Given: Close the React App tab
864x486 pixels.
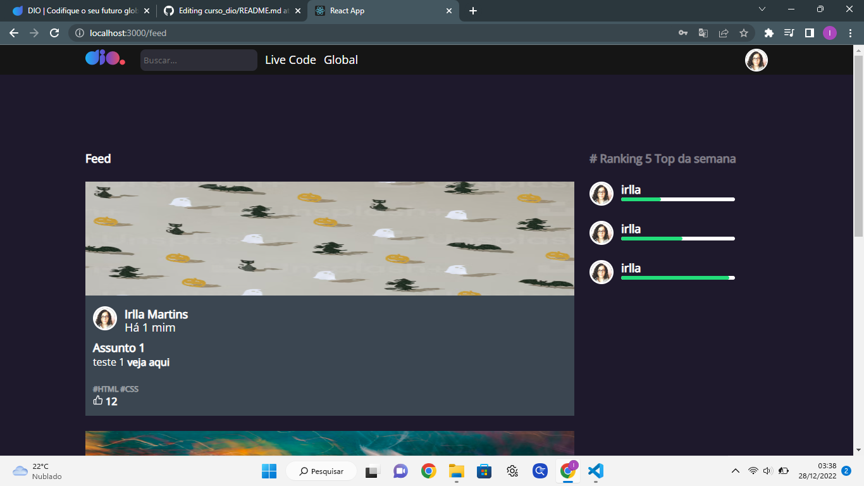Looking at the screenshot, I should point(449,11).
